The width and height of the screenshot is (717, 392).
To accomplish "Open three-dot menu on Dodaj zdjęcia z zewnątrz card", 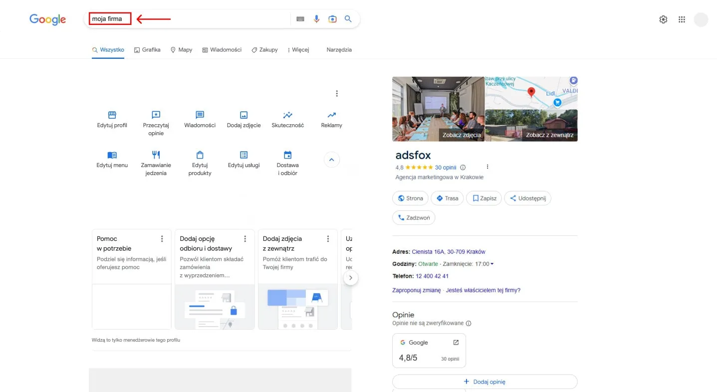I will 328,239.
